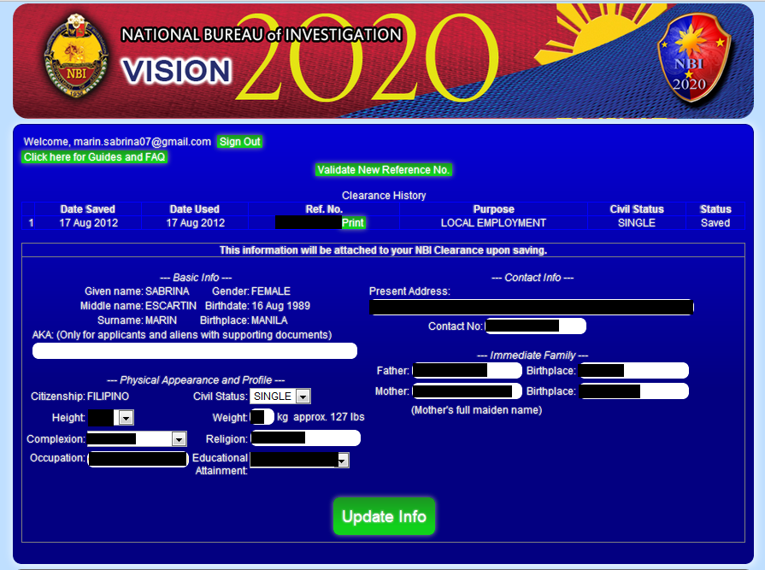Open the Guides and FAQ page
Screen dimensions: 765x570
pos(94,157)
